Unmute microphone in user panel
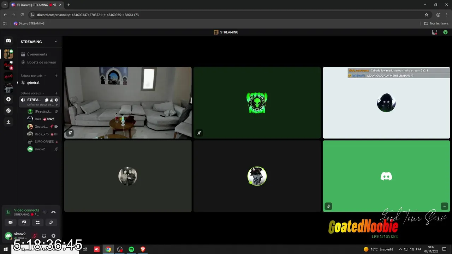This screenshot has height=254, width=452. pyautogui.click(x=35, y=236)
